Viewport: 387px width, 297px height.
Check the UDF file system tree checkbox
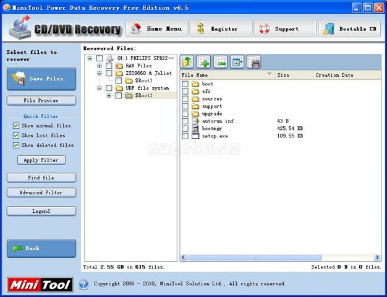109,88
